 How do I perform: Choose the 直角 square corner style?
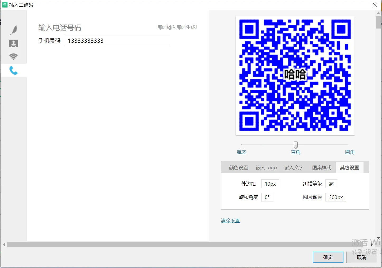(x=296, y=152)
